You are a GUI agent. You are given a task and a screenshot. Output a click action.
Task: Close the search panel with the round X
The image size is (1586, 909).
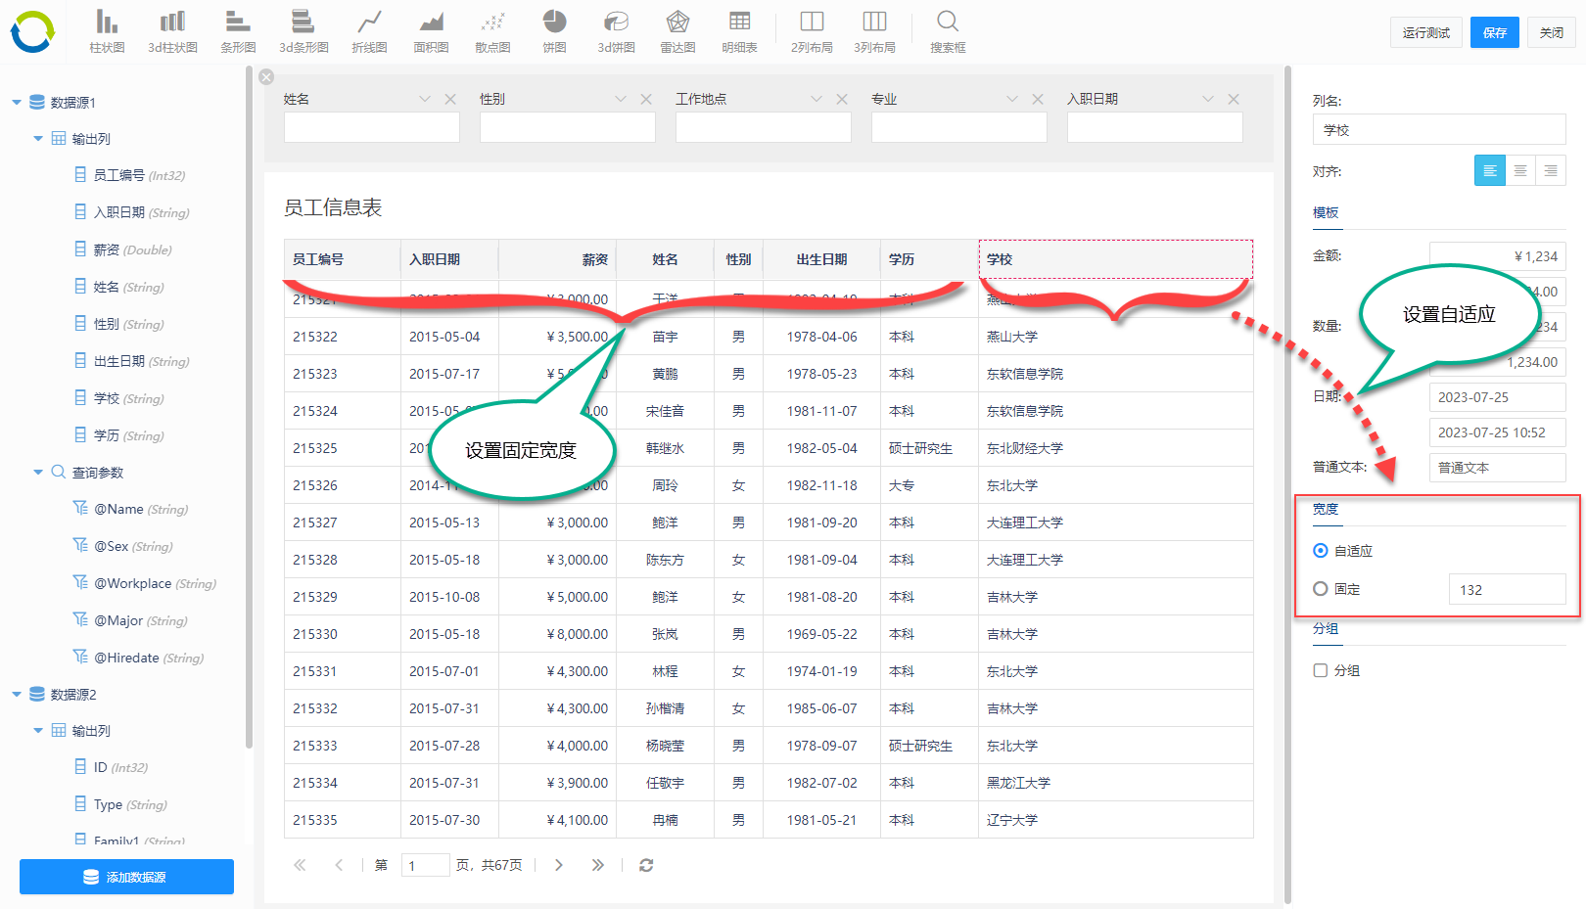pyautogui.click(x=266, y=77)
